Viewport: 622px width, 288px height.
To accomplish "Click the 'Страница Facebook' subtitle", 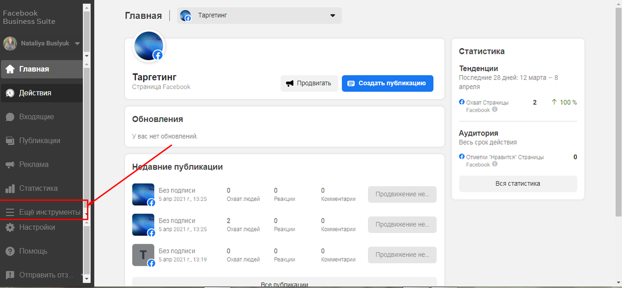I will pyautogui.click(x=161, y=87).
